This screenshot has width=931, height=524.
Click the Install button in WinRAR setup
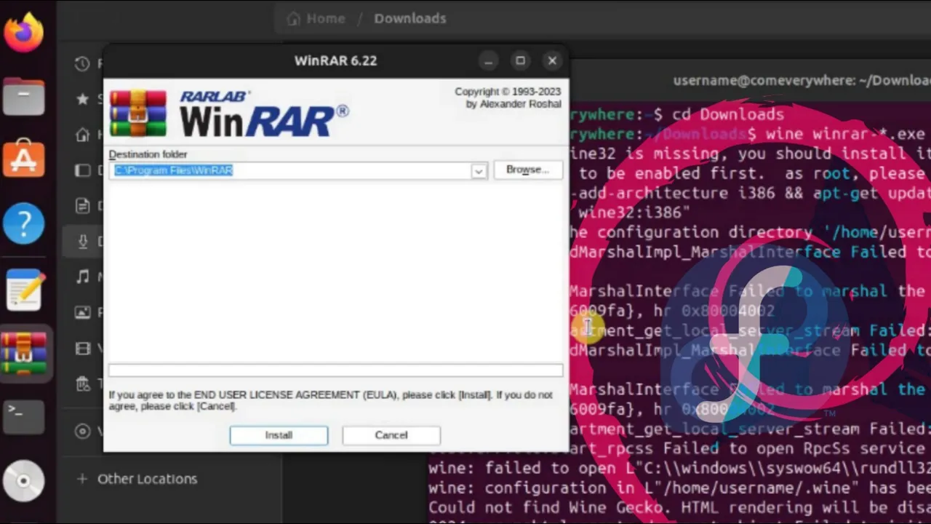[279, 435]
